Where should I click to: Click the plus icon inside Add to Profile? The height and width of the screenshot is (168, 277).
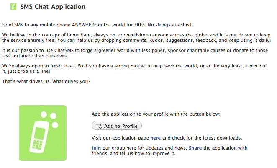click(99, 126)
